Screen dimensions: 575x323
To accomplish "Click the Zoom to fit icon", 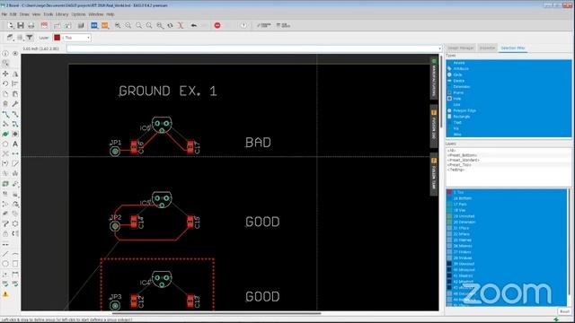I will click(118, 25).
